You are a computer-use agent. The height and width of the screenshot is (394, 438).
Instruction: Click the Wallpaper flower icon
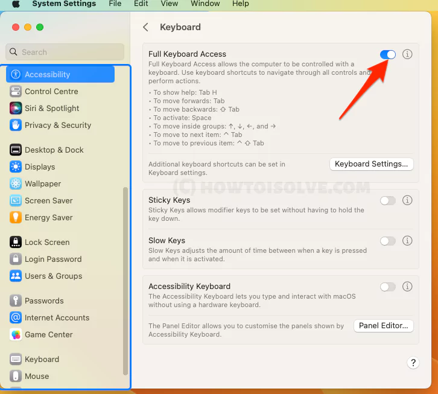click(x=16, y=183)
